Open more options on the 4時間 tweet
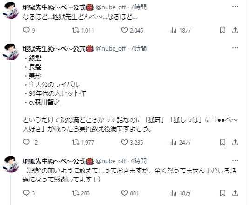 [x=235, y=160]
